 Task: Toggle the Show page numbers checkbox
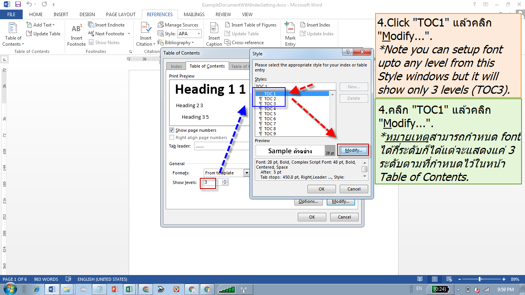[171, 130]
